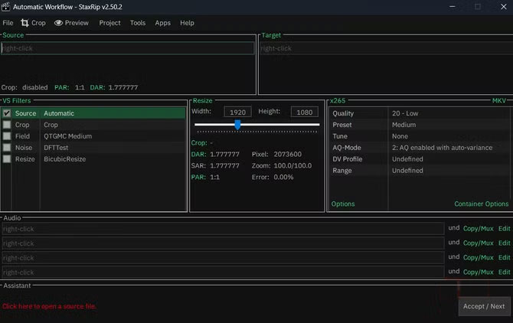The width and height of the screenshot is (513, 323).
Task: Enable the Field filter checkbox
Action: click(x=7, y=136)
